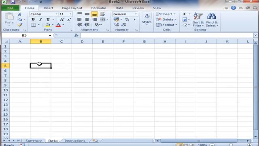Open Excel Help question mark

234,8
